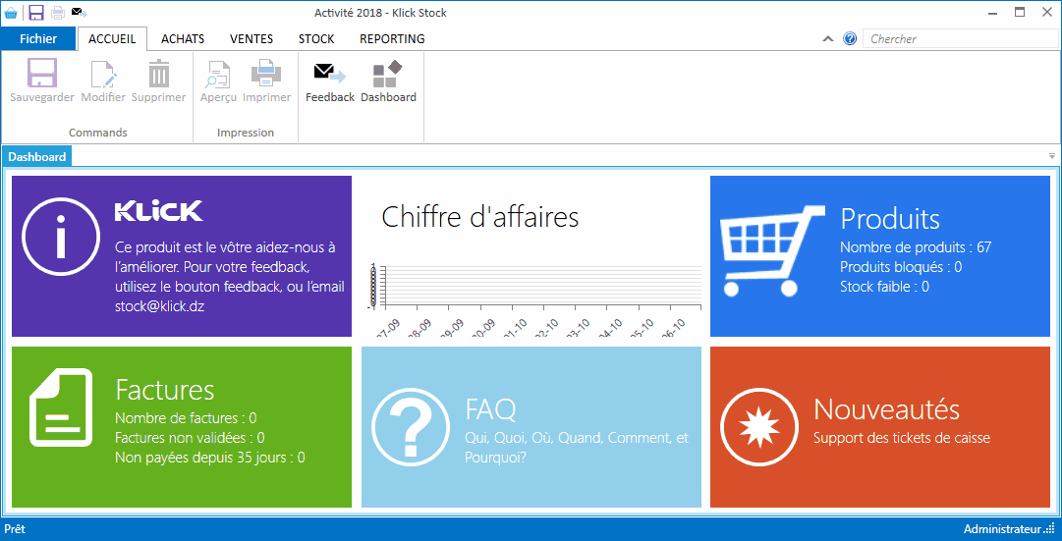Click the Sauvegarder floppy disk icon
The width and height of the screenshot is (1062, 541).
pos(41,75)
